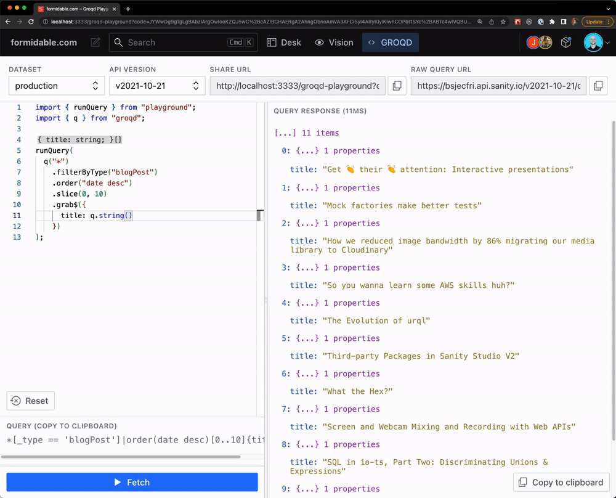
Task: Open the API VERSION v2021-10-21 dropdown
Action: (157, 86)
